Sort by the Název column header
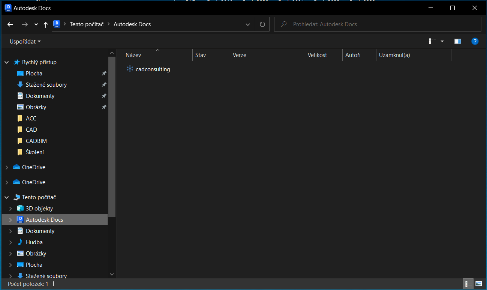487x290 pixels. click(x=133, y=55)
